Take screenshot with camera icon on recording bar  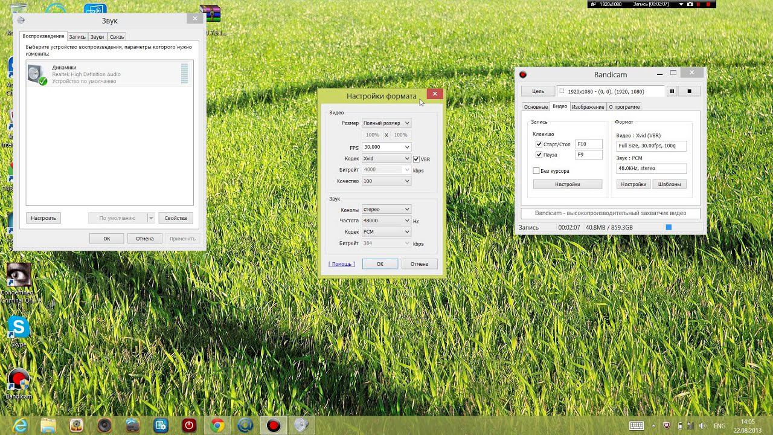(x=690, y=4)
